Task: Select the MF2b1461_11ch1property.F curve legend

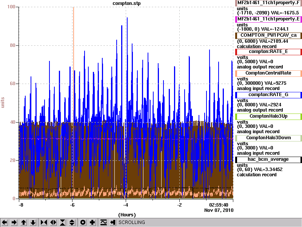Action: pos(268,3)
